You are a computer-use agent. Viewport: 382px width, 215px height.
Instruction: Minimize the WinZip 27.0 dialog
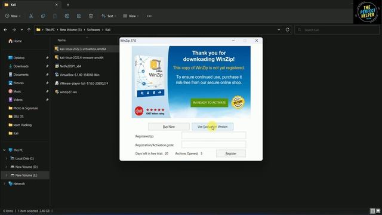(233, 41)
